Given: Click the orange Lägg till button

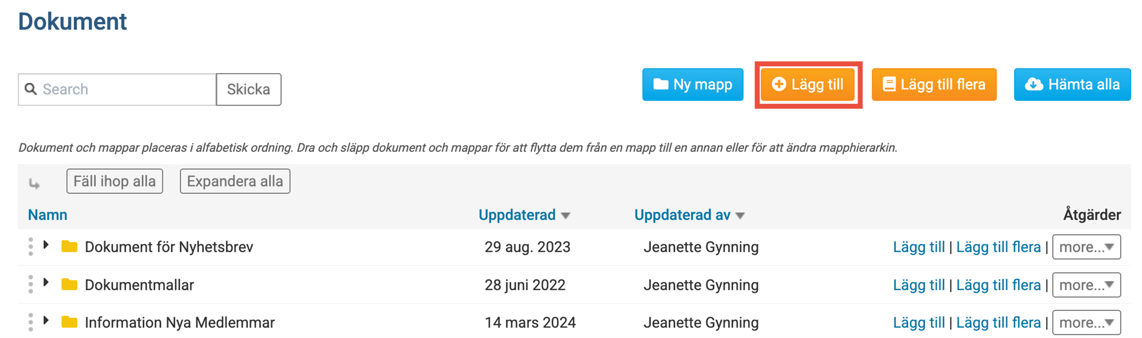Looking at the screenshot, I should click(x=808, y=85).
